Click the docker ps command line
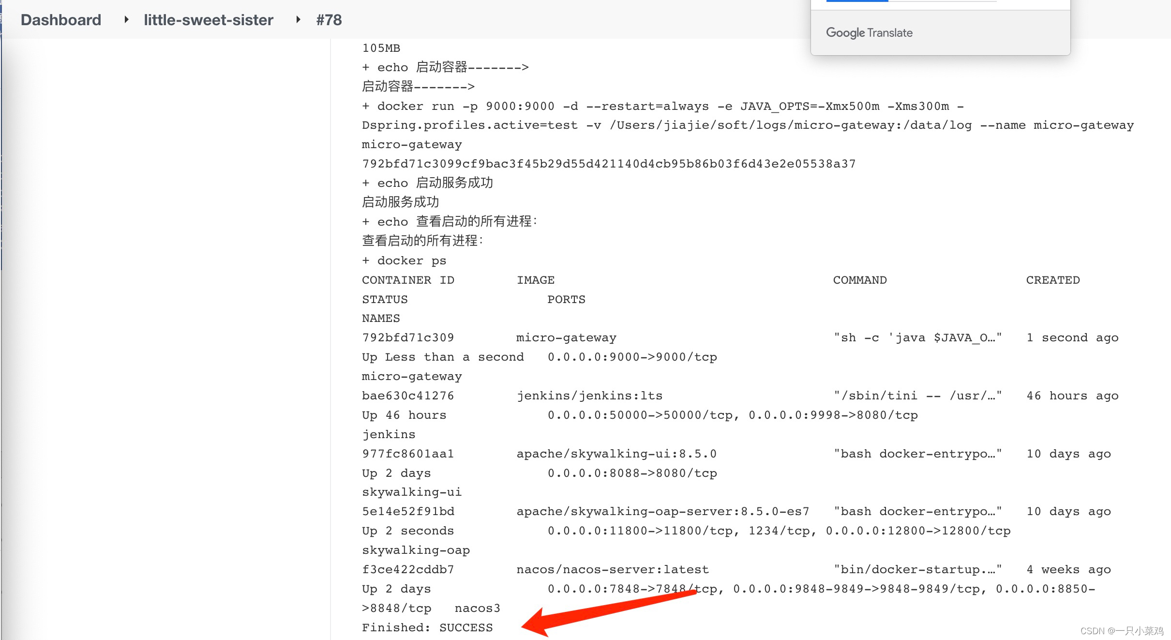 pyautogui.click(x=405, y=260)
